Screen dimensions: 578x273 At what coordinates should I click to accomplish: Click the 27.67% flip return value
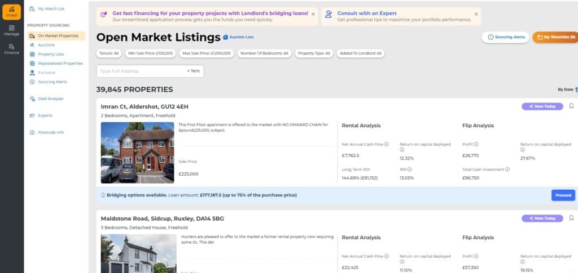pyautogui.click(x=528, y=158)
